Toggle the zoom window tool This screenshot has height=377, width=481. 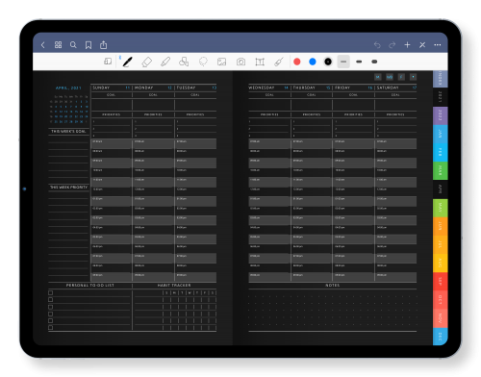tap(108, 62)
